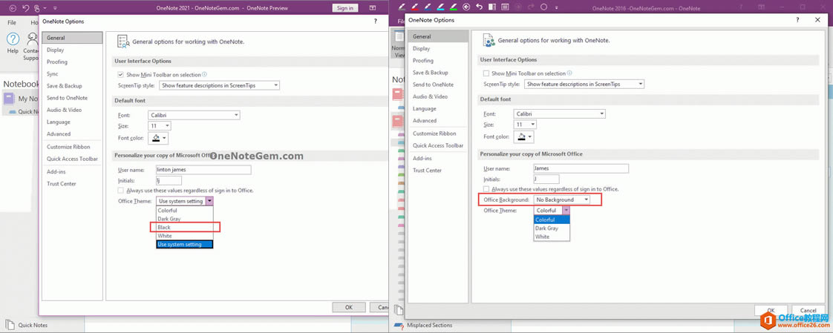Click Office Theme Colorful combo box in right dialog
This screenshot has width=833, height=333.
pos(552,211)
